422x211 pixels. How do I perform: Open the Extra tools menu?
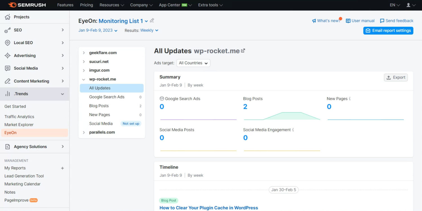click(x=210, y=5)
